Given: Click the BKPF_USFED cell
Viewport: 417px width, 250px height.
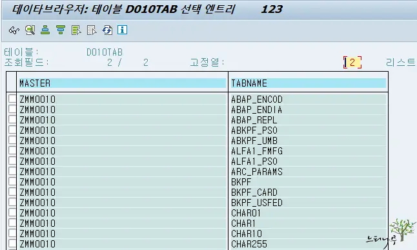Looking at the screenshot, I should (x=308, y=203).
